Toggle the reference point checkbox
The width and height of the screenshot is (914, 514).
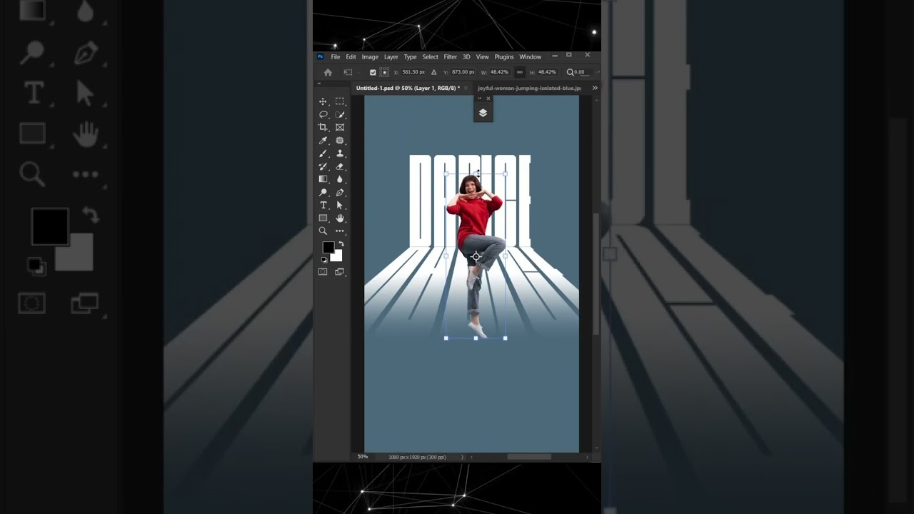click(x=373, y=72)
